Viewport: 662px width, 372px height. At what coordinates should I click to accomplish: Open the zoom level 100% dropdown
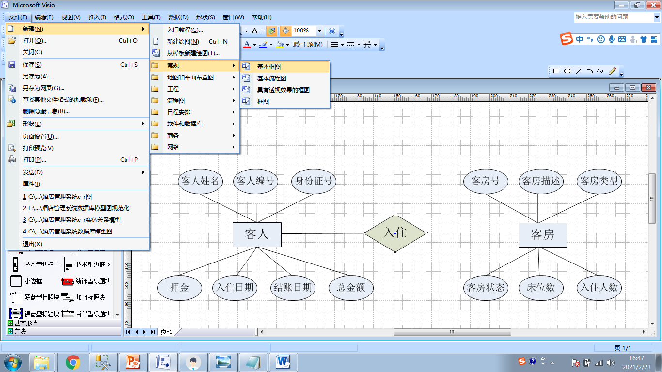[319, 31]
